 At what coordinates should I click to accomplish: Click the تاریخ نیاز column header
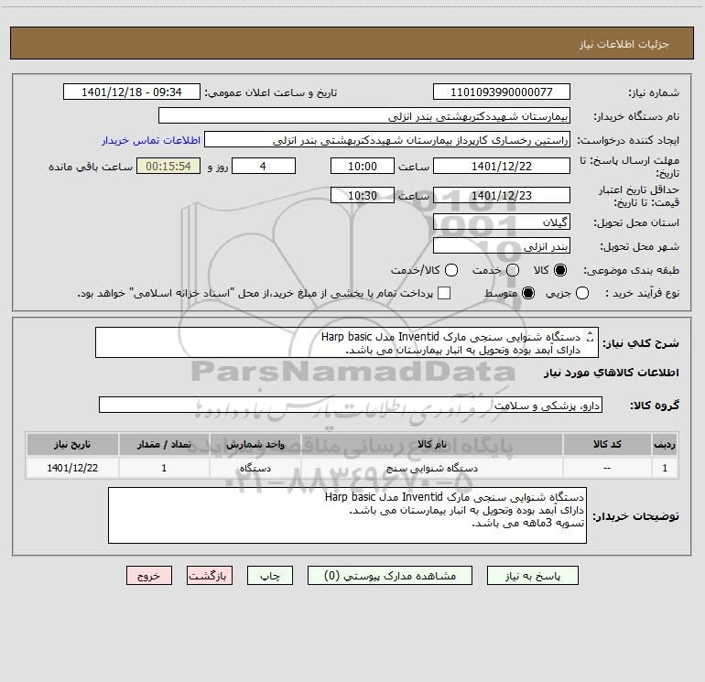click(72, 444)
